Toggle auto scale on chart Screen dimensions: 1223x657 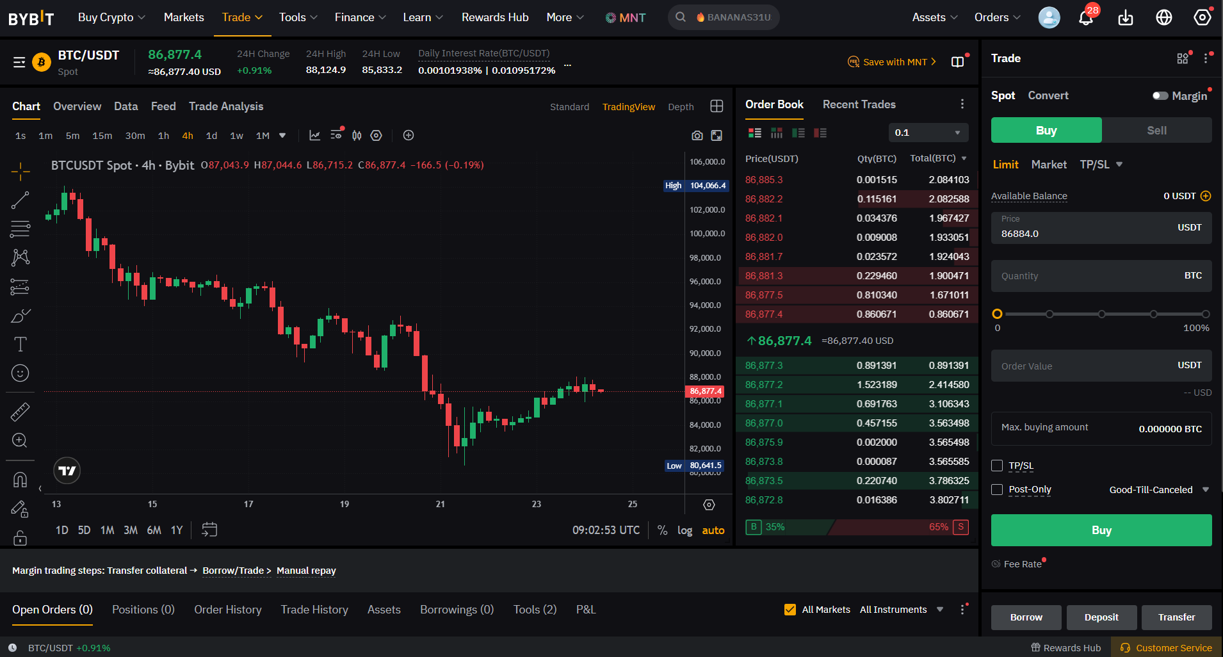click(x=713, y=530)
